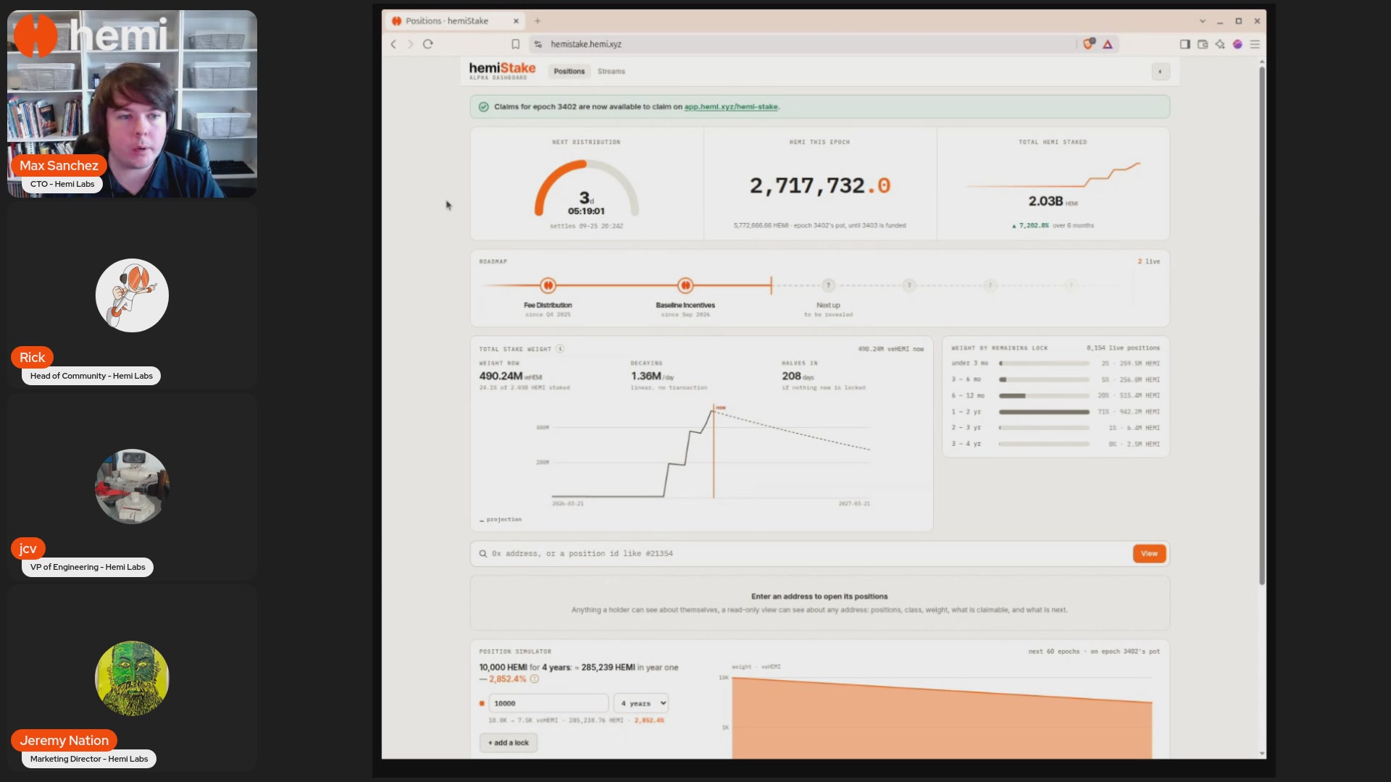Select the Positions - hemiStake browser tab
The height and width of the screenshot is (782, 1391).
click(x=454, y=21)
